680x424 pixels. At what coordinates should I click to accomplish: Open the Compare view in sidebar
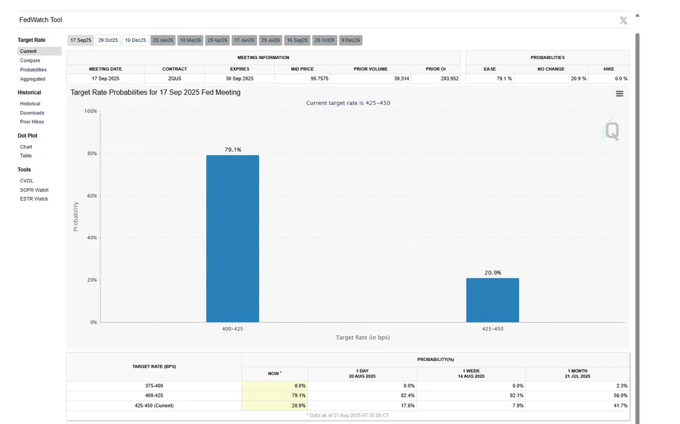(30, 61)
